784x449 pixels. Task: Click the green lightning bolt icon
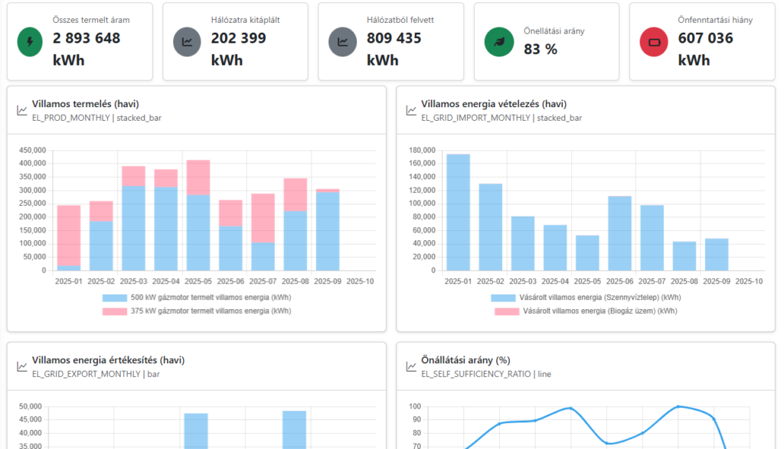tap(30, 42)
